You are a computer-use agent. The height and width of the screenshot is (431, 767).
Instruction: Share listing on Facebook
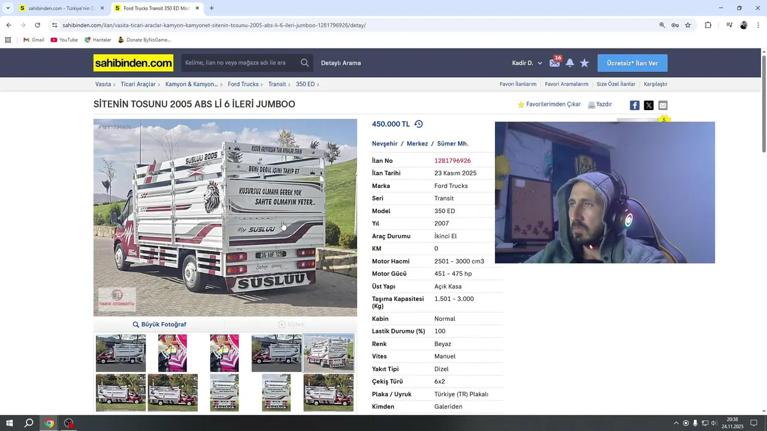635,105
